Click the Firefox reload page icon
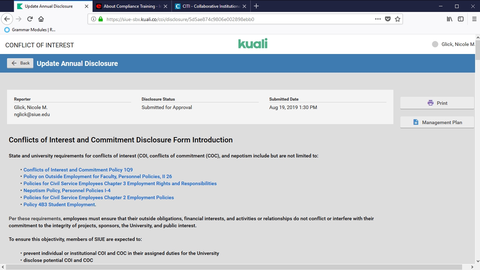This screenshot has height=270, width=480. click(x=30, y=19)
